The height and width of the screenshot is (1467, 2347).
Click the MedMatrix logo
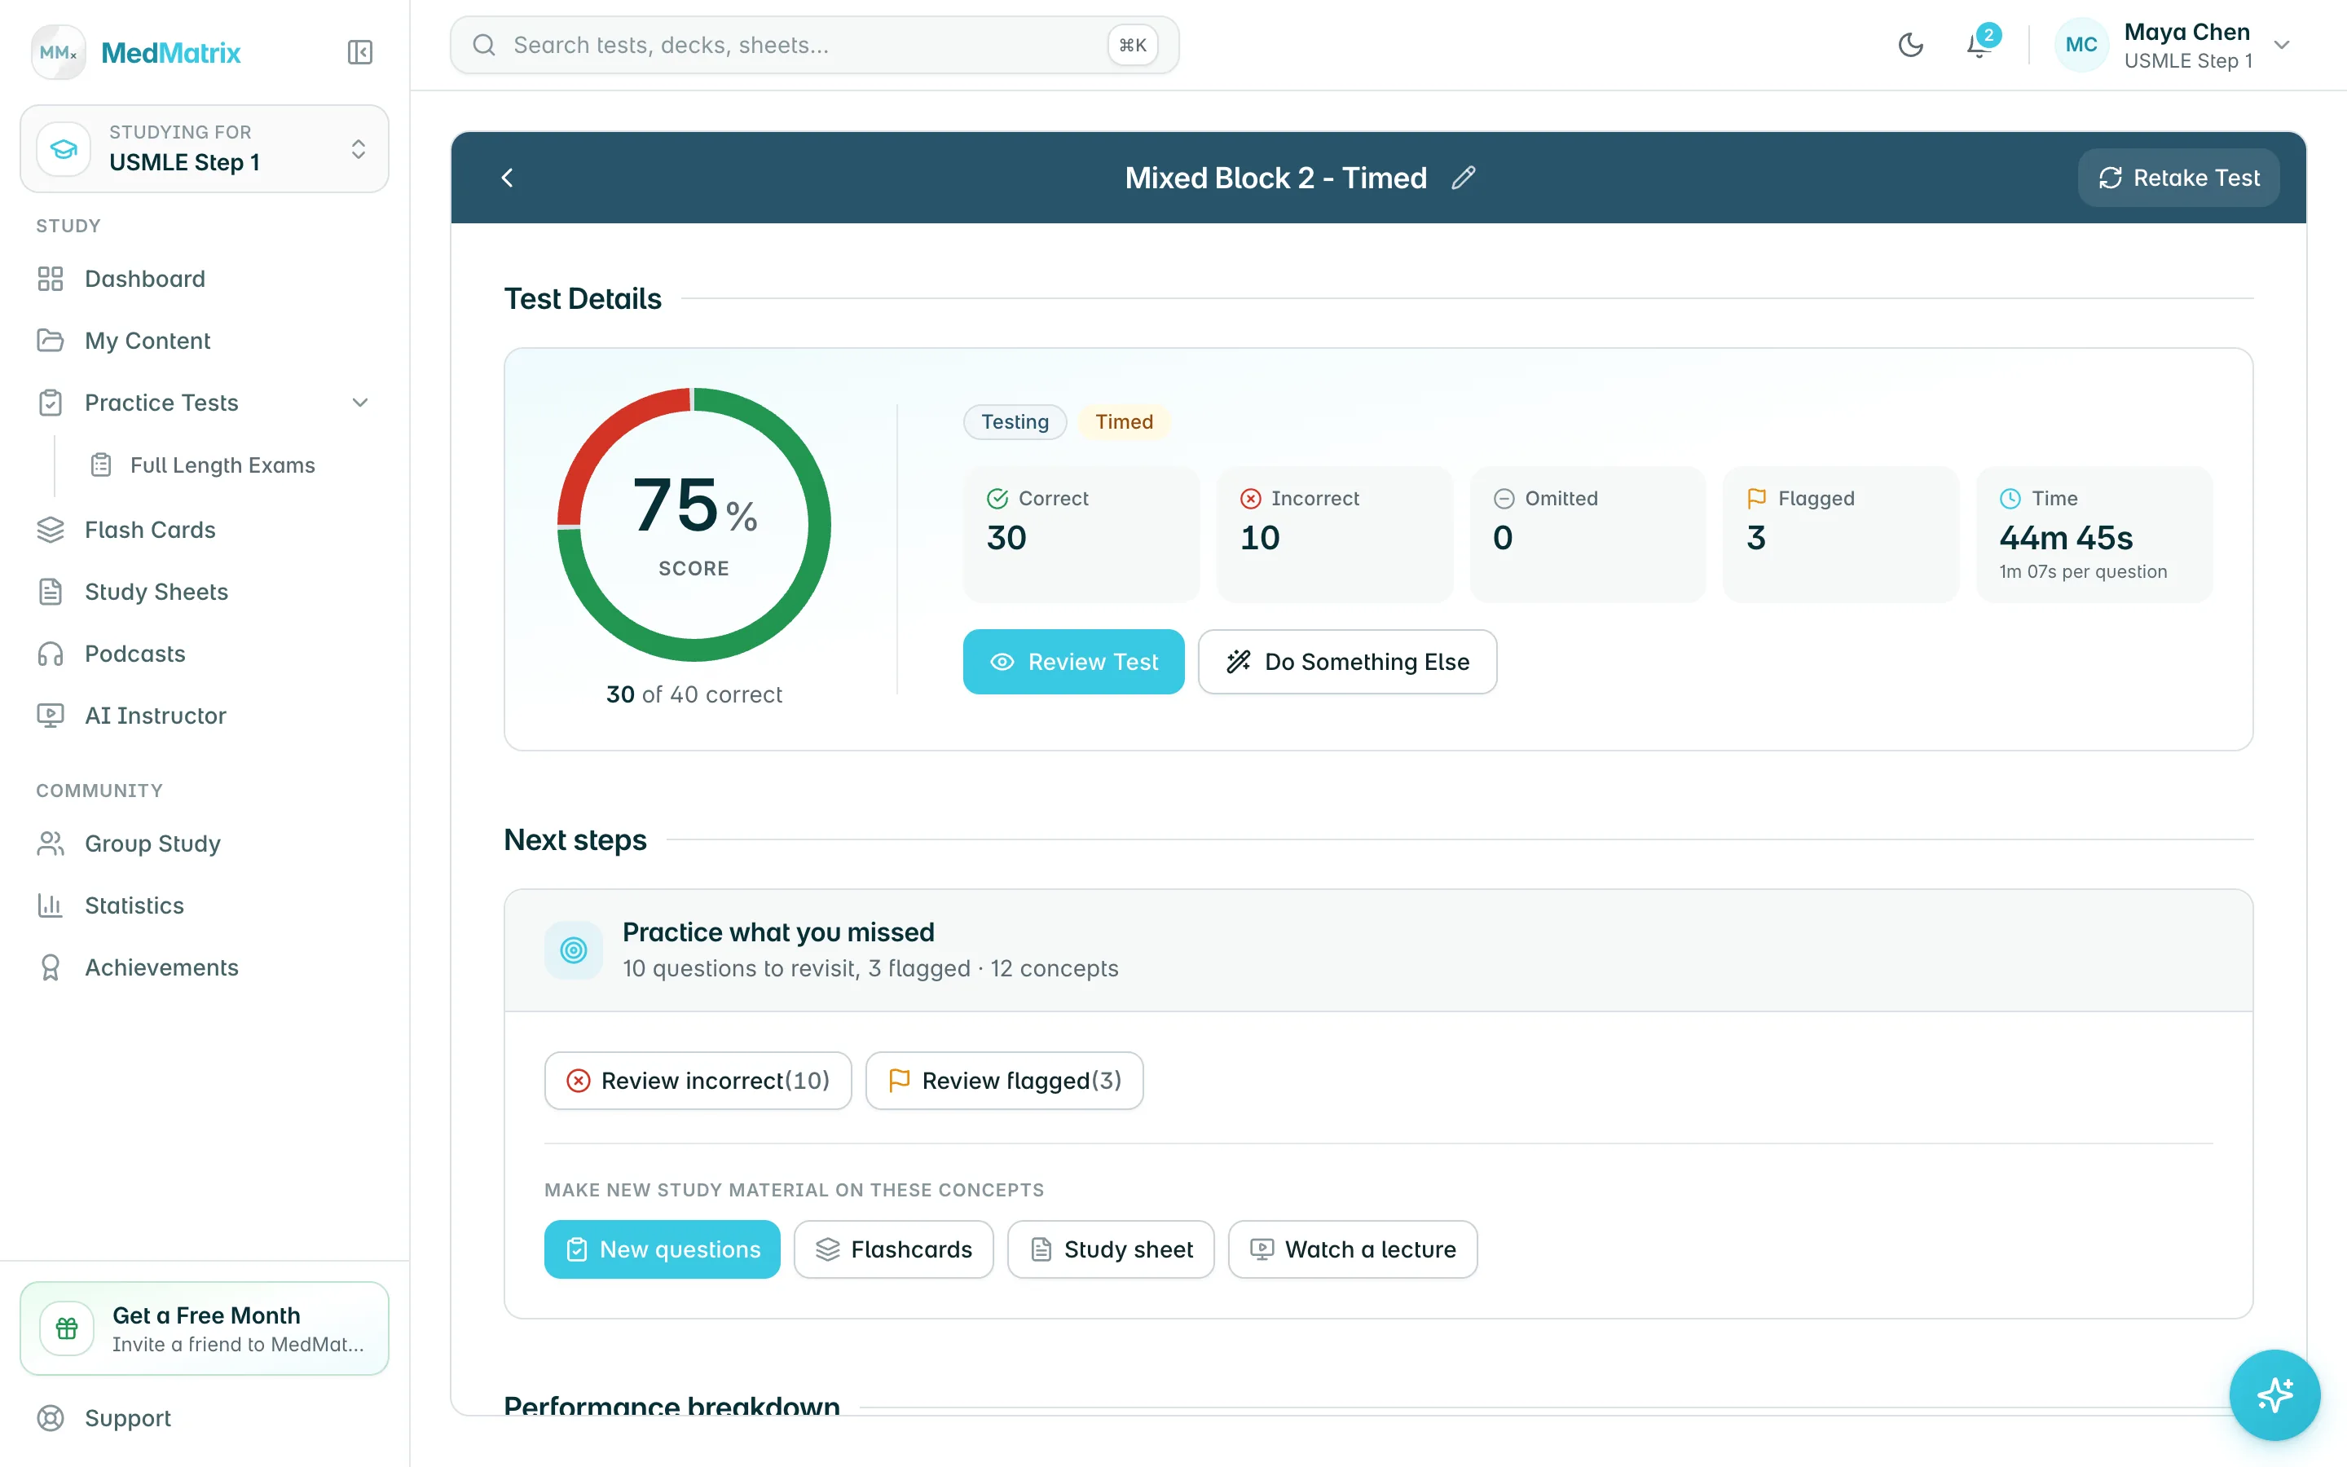point(137,52)
